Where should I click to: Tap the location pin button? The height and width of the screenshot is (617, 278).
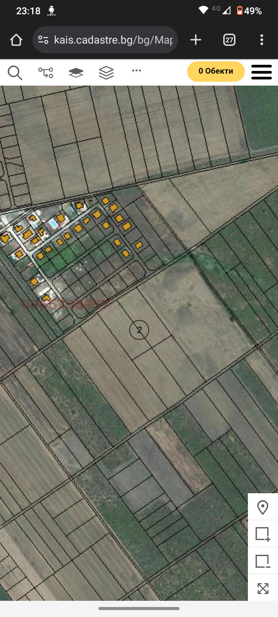263,507
